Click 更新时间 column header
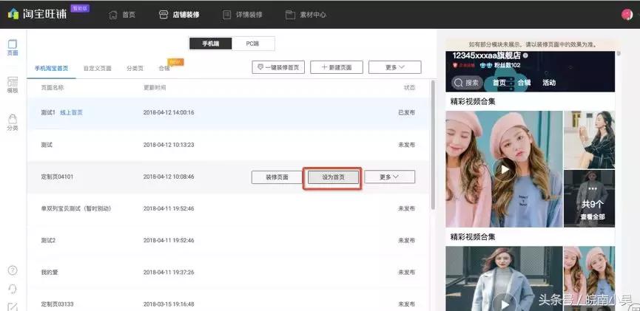This screenshot has height=311, width=640. [x=155, y=88]
